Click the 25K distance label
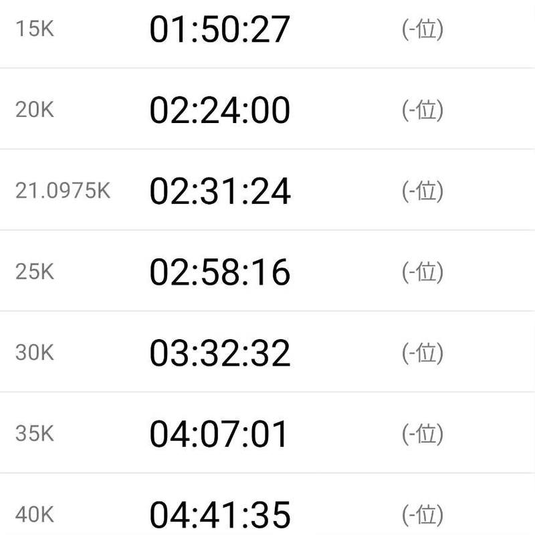The image size is (535, 535). [35, 272]
